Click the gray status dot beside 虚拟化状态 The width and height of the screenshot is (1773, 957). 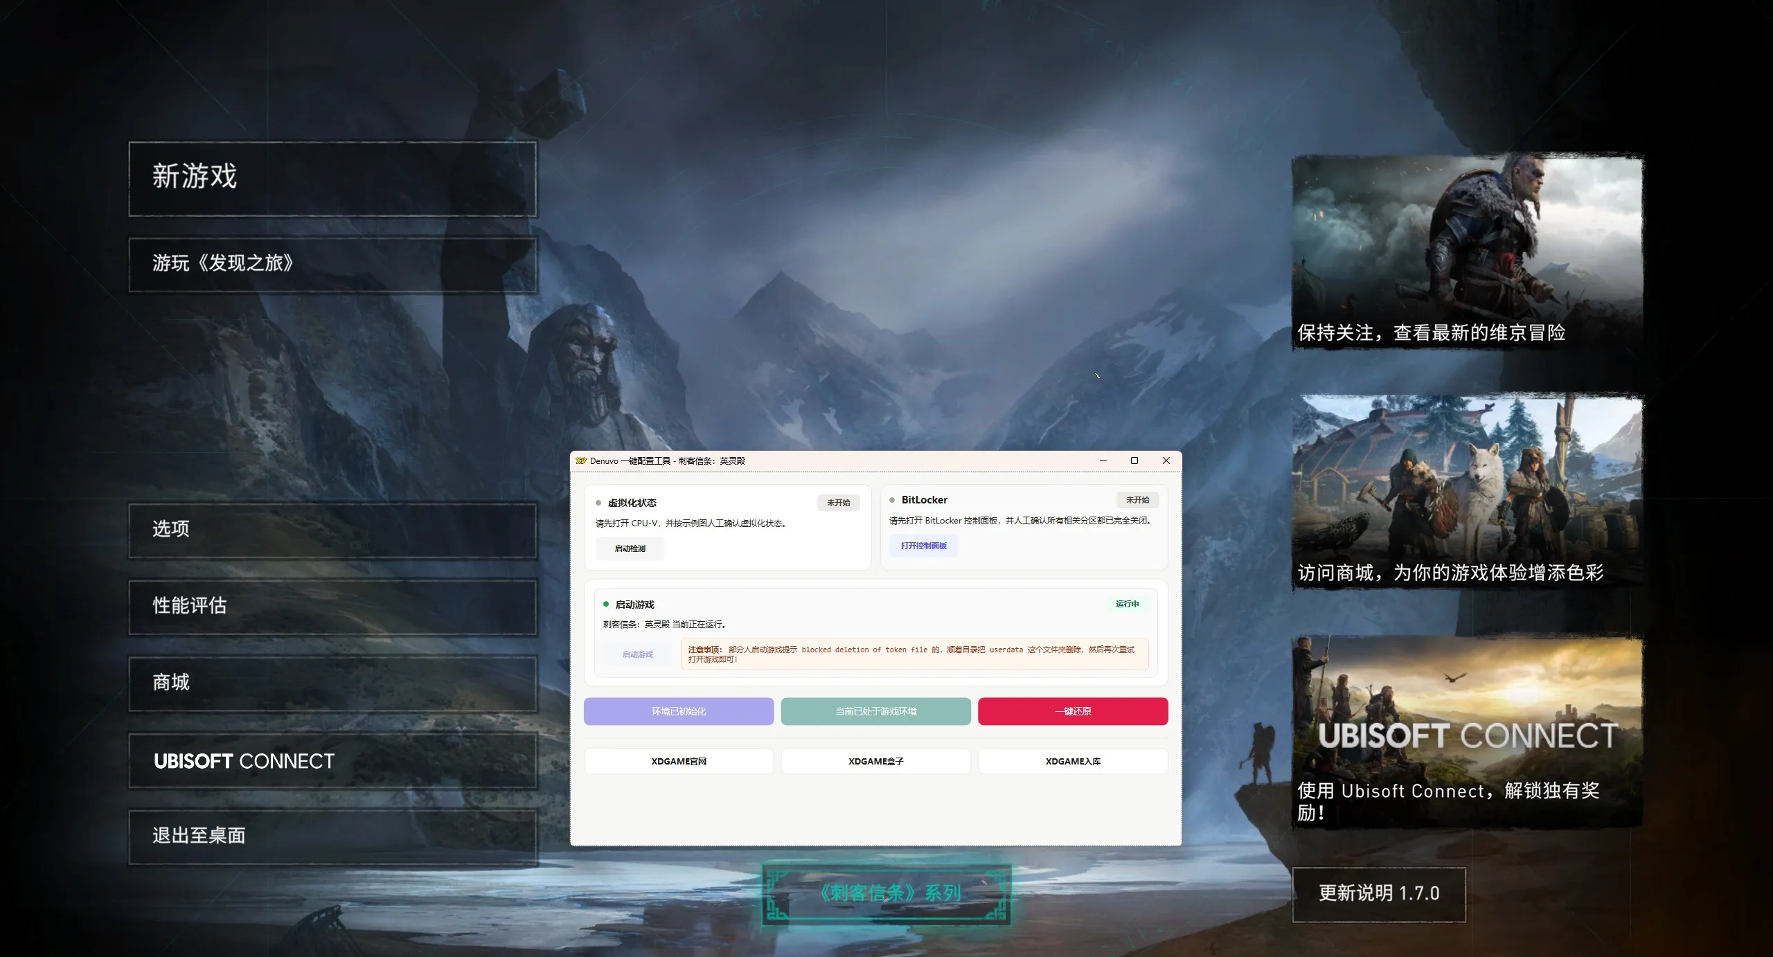pyautogui.click(x=600, y=503)
